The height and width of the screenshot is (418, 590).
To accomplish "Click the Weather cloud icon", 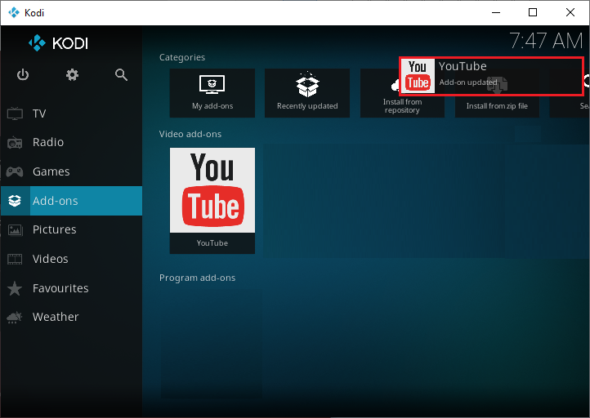I will 15,317.
